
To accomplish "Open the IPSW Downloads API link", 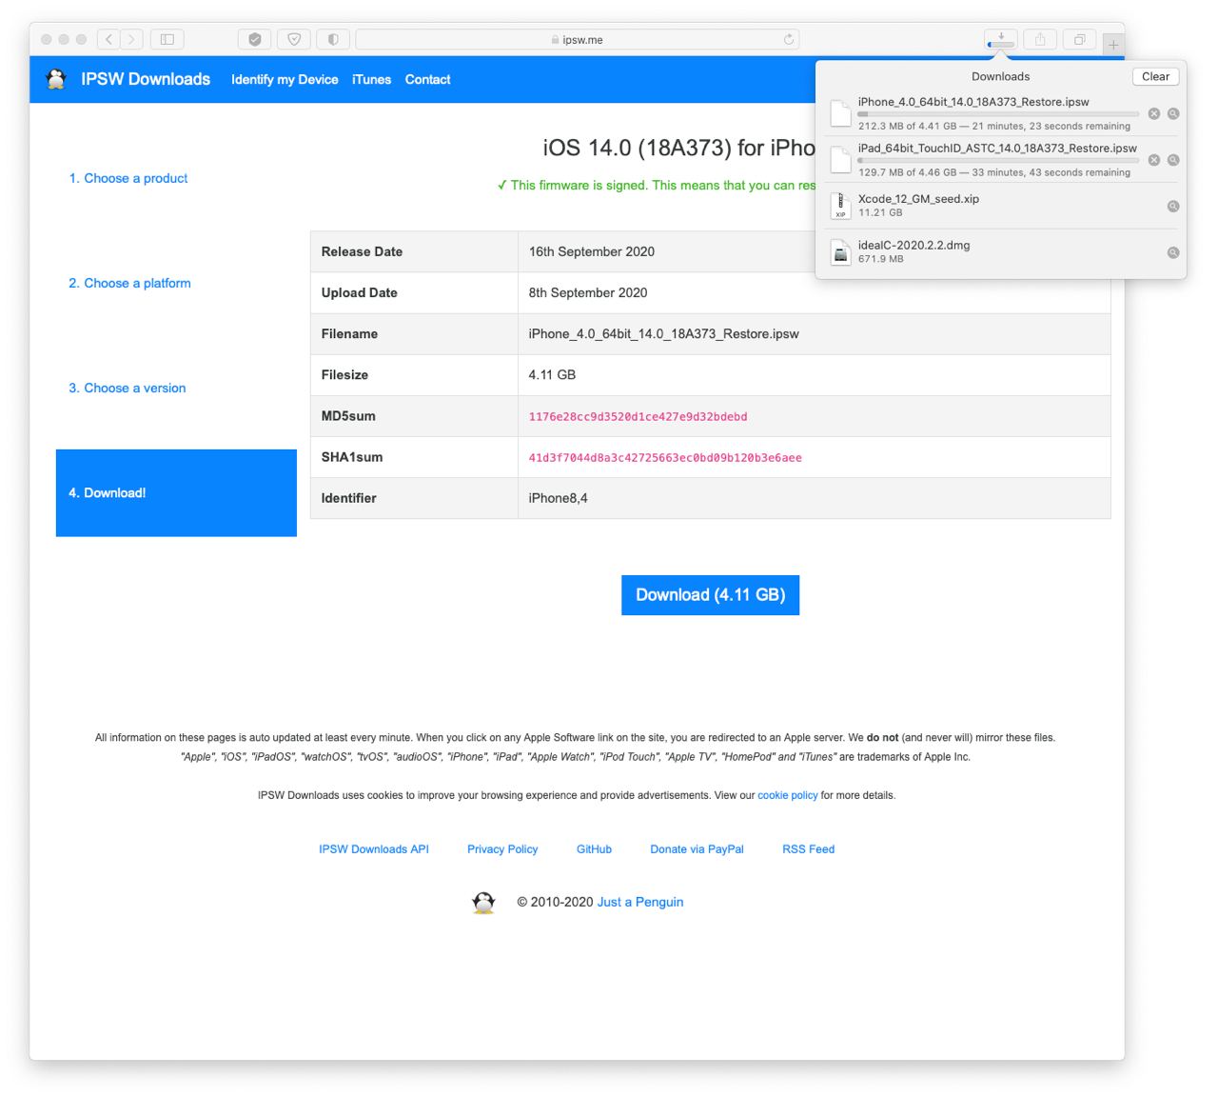I will click(374, 849).
